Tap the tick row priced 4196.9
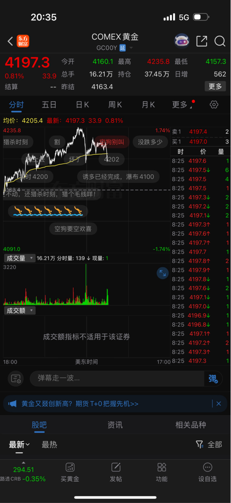Image resolution: width=231 pixels, height=503 pixels. pos(201,315)
